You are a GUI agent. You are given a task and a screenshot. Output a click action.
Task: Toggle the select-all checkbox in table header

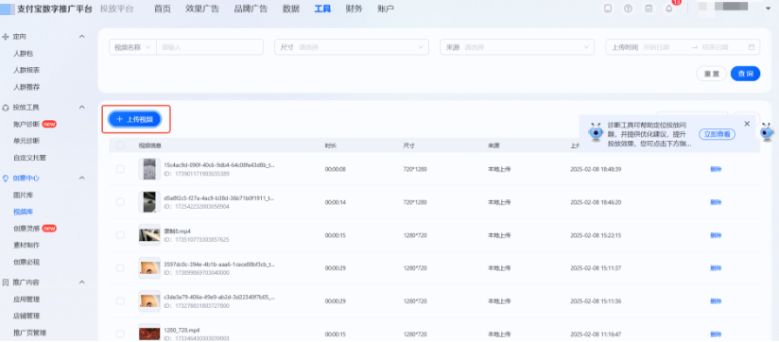click(x=120, y=145)
